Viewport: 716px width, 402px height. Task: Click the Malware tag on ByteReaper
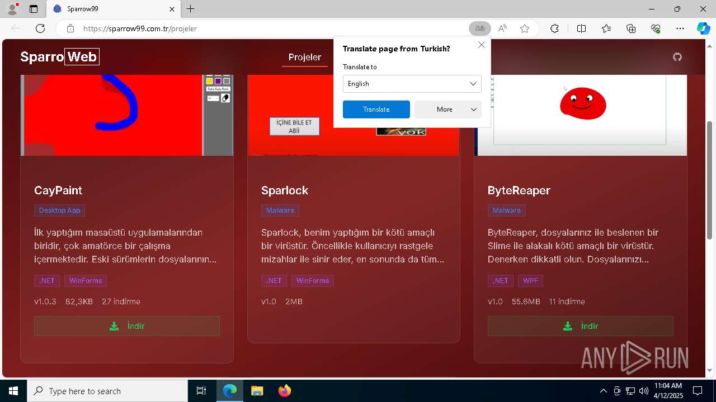[x=507, y=210]
